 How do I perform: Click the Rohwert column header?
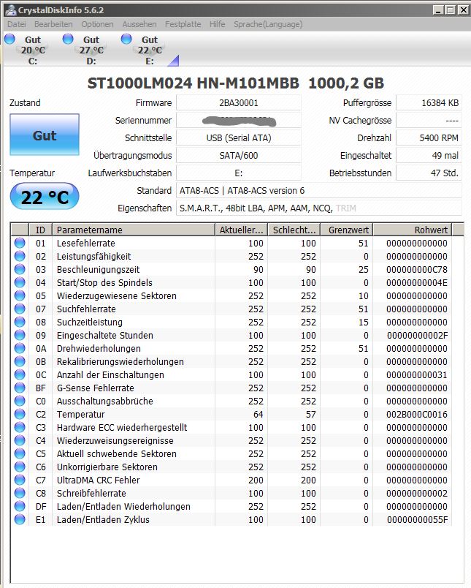(413, 230)
